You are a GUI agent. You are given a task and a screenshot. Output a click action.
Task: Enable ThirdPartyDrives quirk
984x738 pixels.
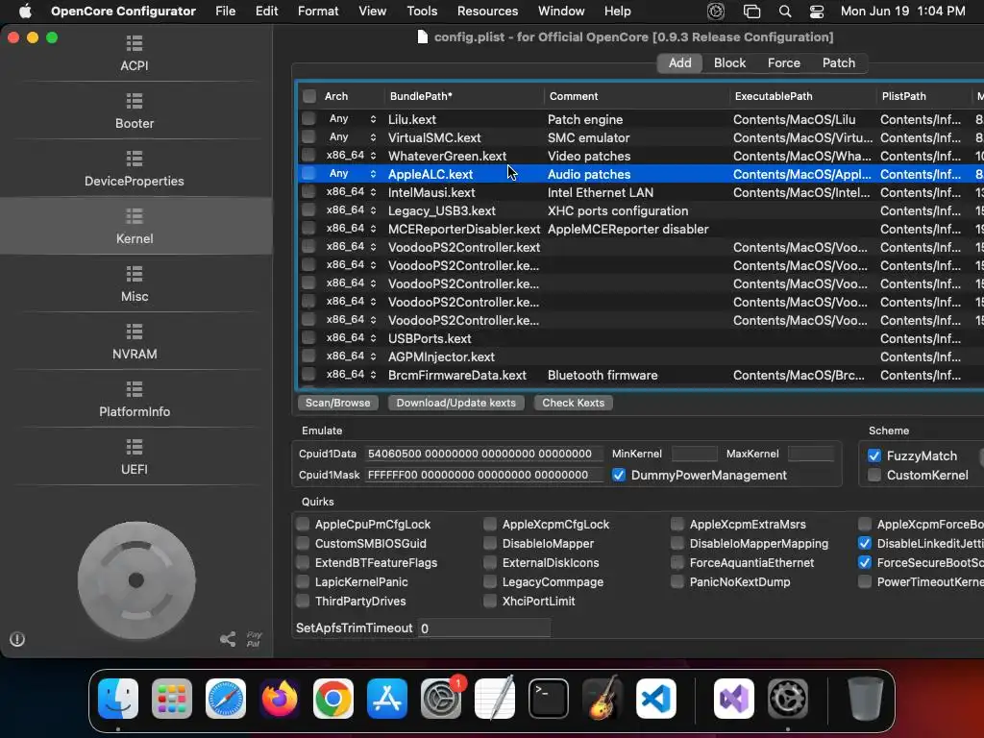click(303, 602)
